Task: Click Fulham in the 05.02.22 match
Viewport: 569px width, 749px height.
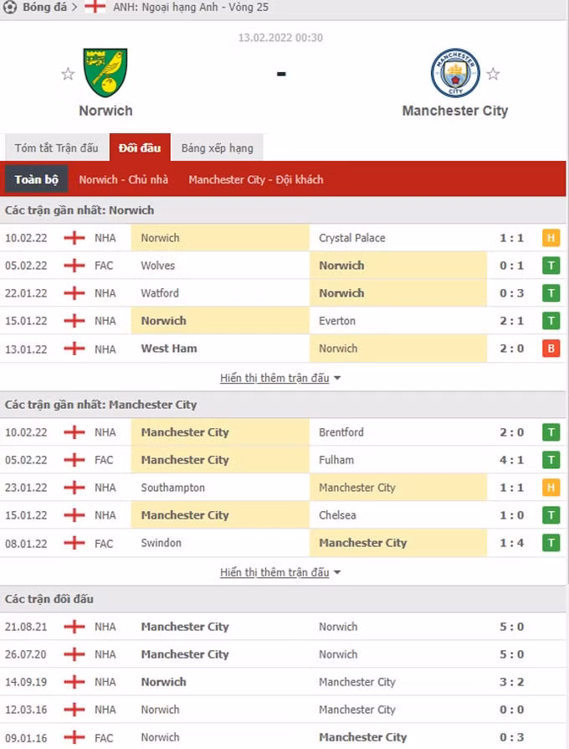Action: coord(336,460)
